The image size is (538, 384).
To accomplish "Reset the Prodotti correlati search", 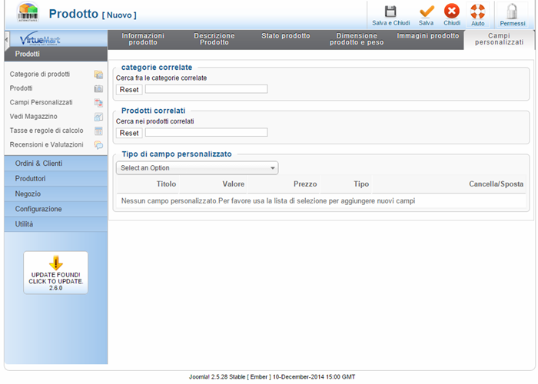I will click(129, 133).
